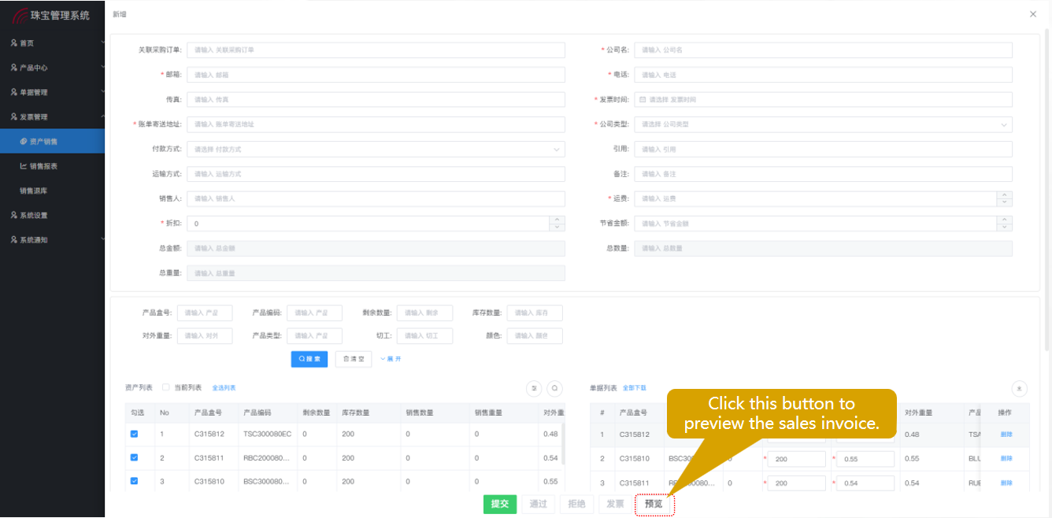The width and height of the screenshot is (1052, 518).
Task: Uncheck asset row 3 C315810 checkbox
Action: pyautogui.click(x=134, y=481)
